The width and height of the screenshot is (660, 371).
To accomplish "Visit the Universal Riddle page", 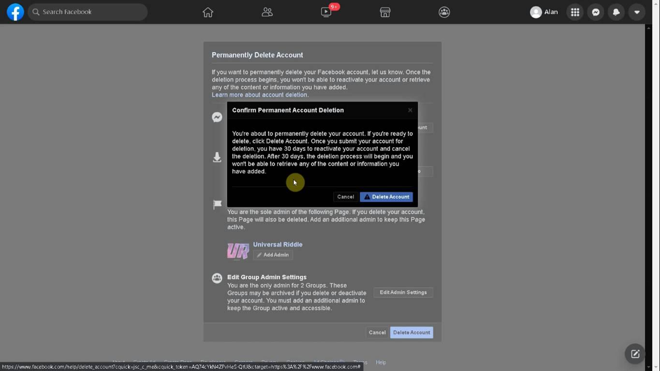I will click(278, 244).
